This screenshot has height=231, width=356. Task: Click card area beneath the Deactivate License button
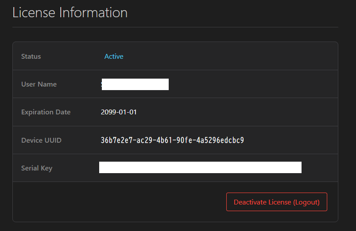pos(276,216)
